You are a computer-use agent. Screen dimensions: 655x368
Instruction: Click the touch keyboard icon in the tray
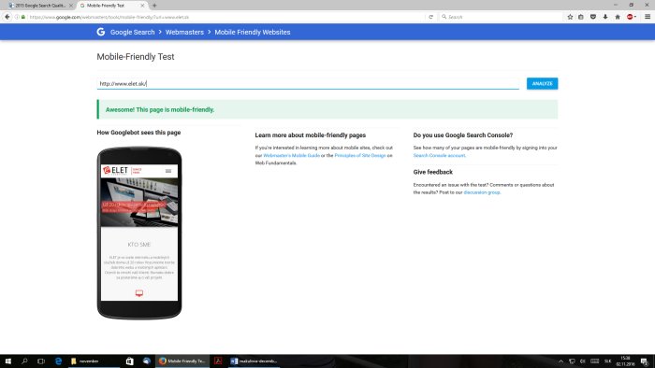pyautogui.click(x=595, y=361)
